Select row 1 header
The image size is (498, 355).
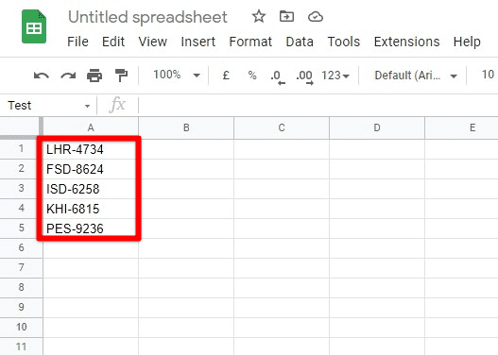point(21,149)
